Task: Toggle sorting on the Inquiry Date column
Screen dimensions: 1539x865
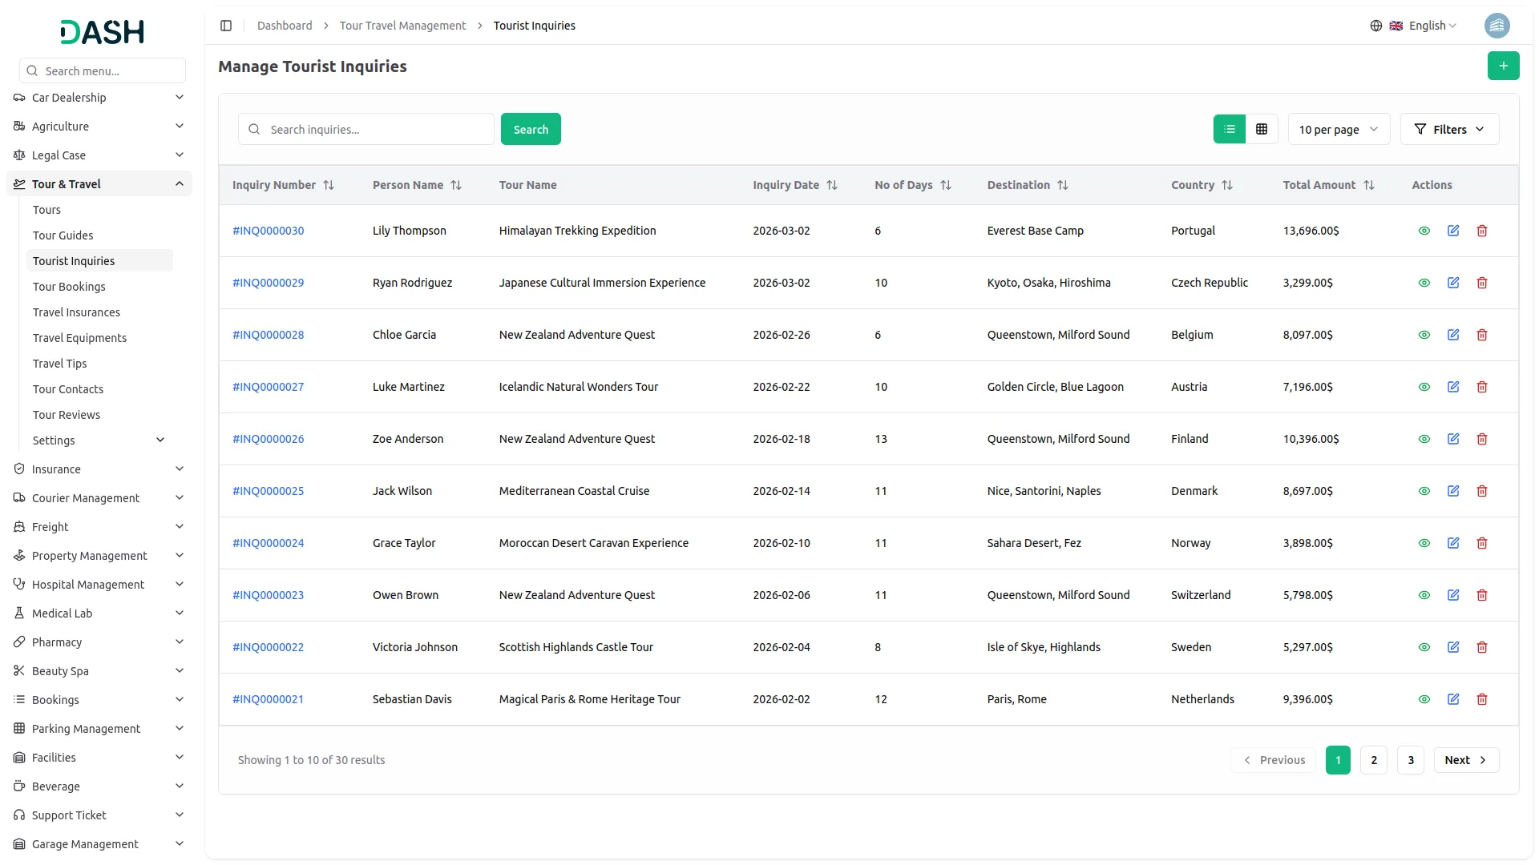Action: (x=834, y=185)
